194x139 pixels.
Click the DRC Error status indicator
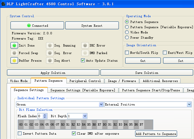coord(85,45)
